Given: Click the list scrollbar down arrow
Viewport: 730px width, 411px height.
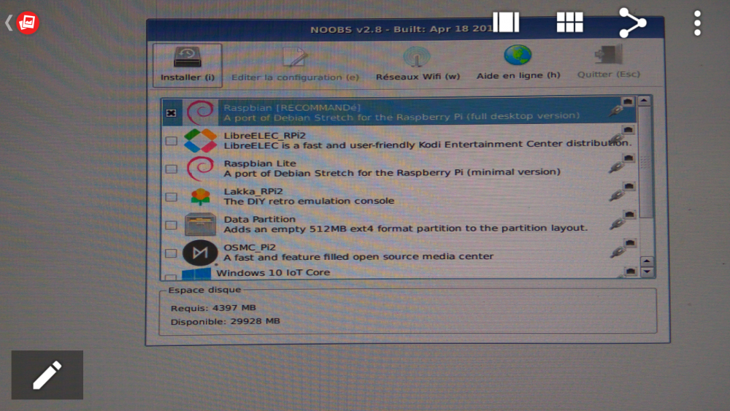Looking at the screenshot, I should tap(647, 272).
